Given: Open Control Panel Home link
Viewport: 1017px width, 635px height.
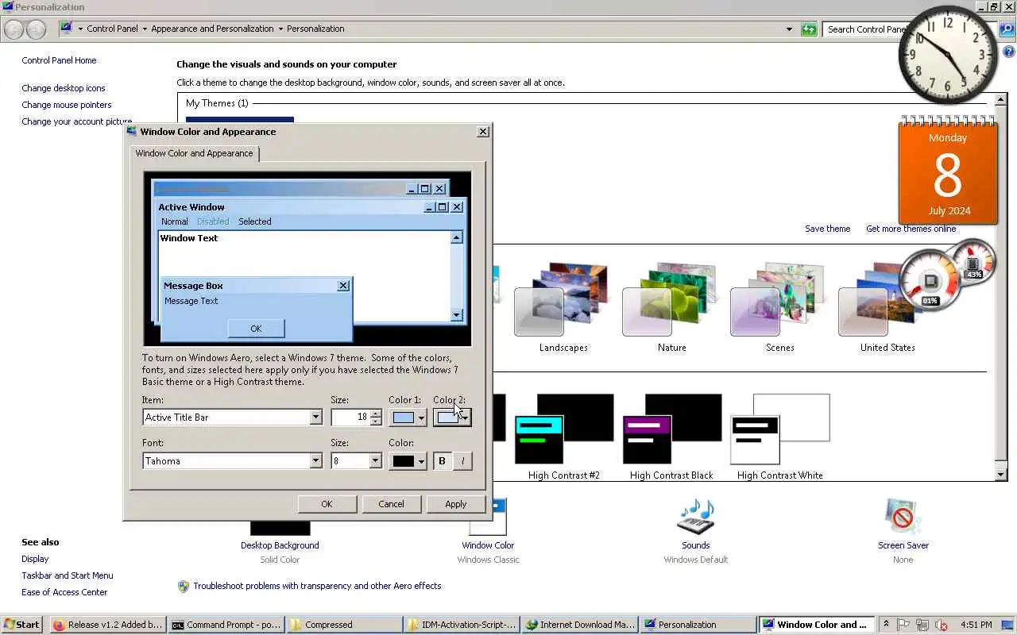Looking at the screenshot, I should tap(59, 60).
